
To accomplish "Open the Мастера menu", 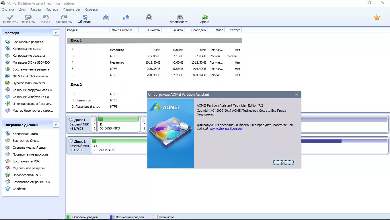I will coord(52,9).
